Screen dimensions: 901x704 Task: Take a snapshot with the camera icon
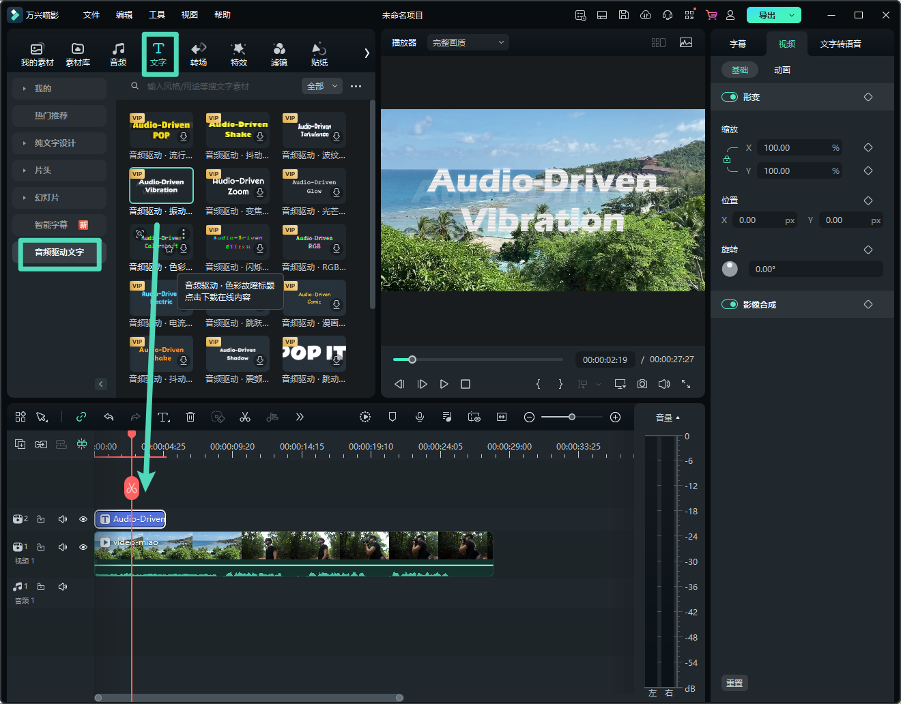click(x=642, y=384)
